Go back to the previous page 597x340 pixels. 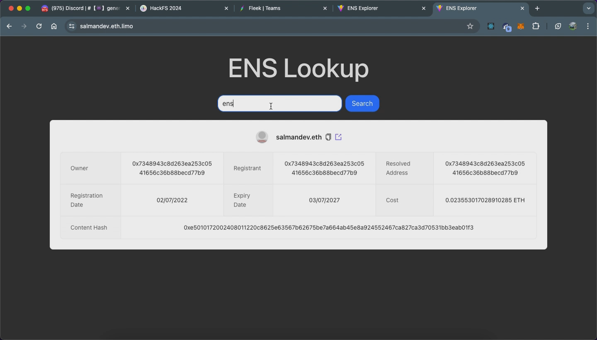9,26
